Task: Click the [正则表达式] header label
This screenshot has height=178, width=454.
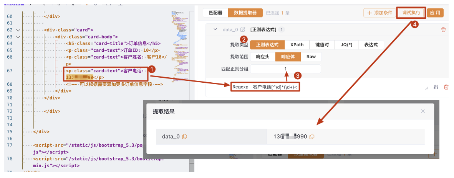Action: (x=263, y=29)
